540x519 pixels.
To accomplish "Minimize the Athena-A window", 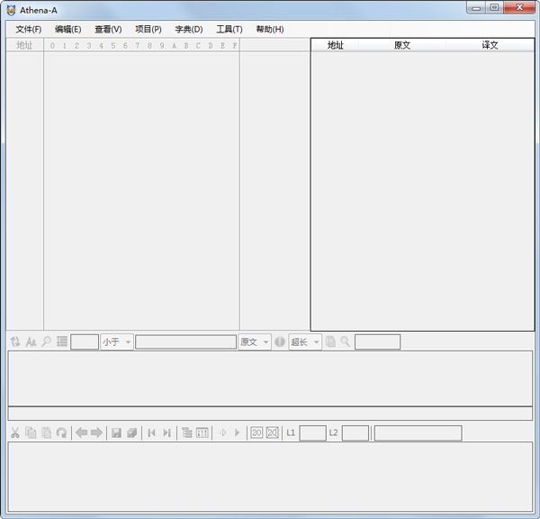I will pos(476,7).
